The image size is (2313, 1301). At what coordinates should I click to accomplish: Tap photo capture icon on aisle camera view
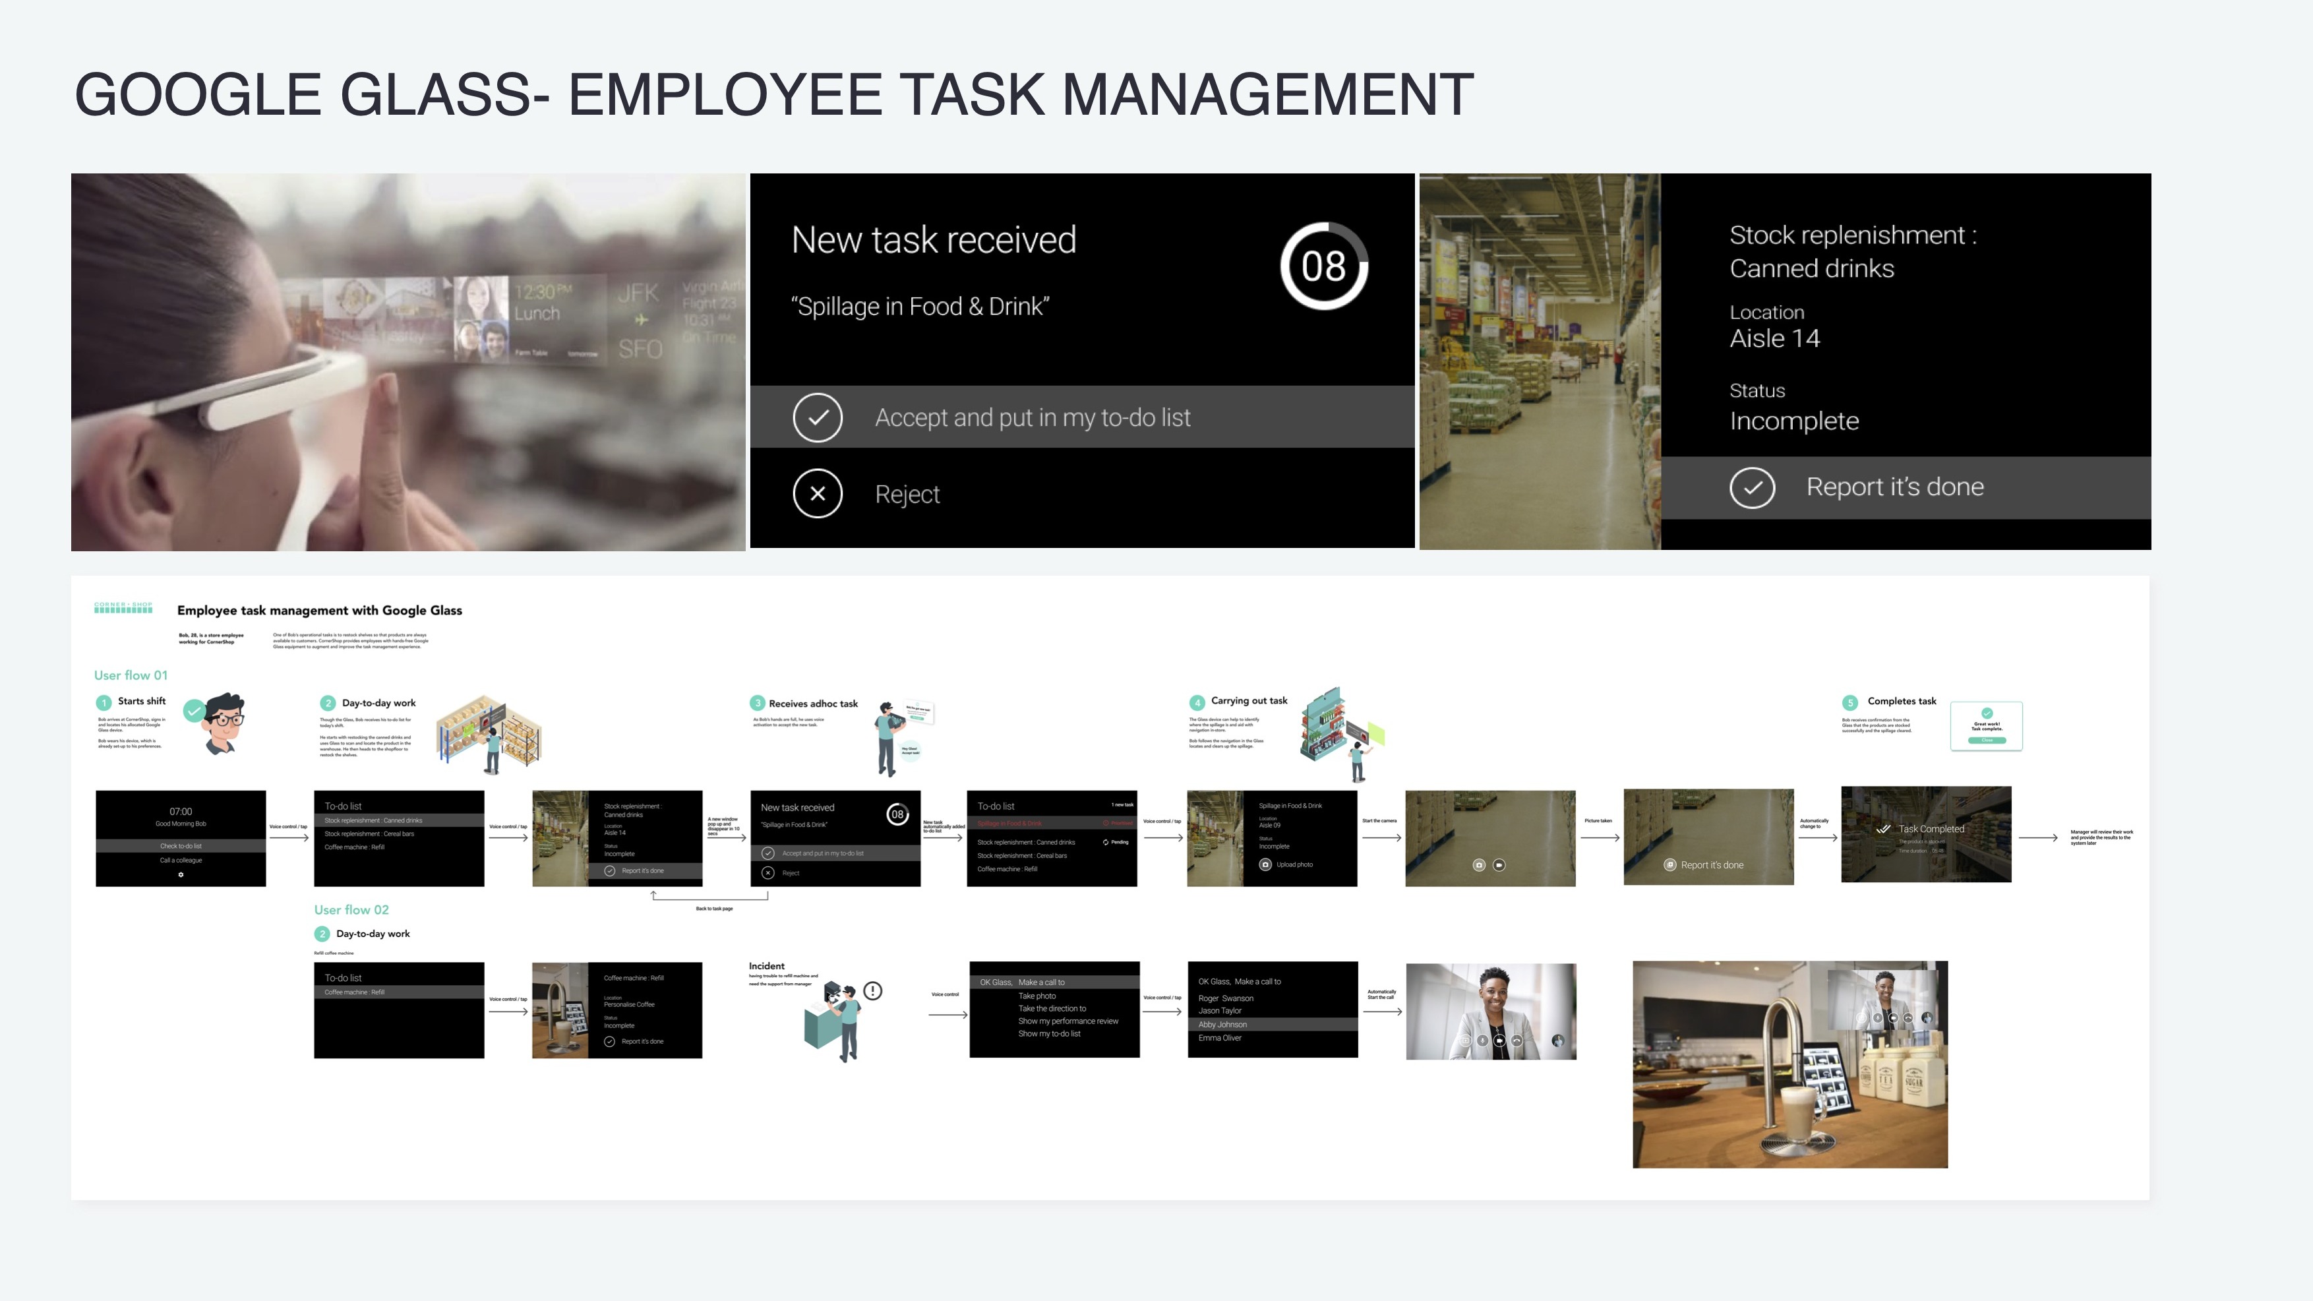1479,864
